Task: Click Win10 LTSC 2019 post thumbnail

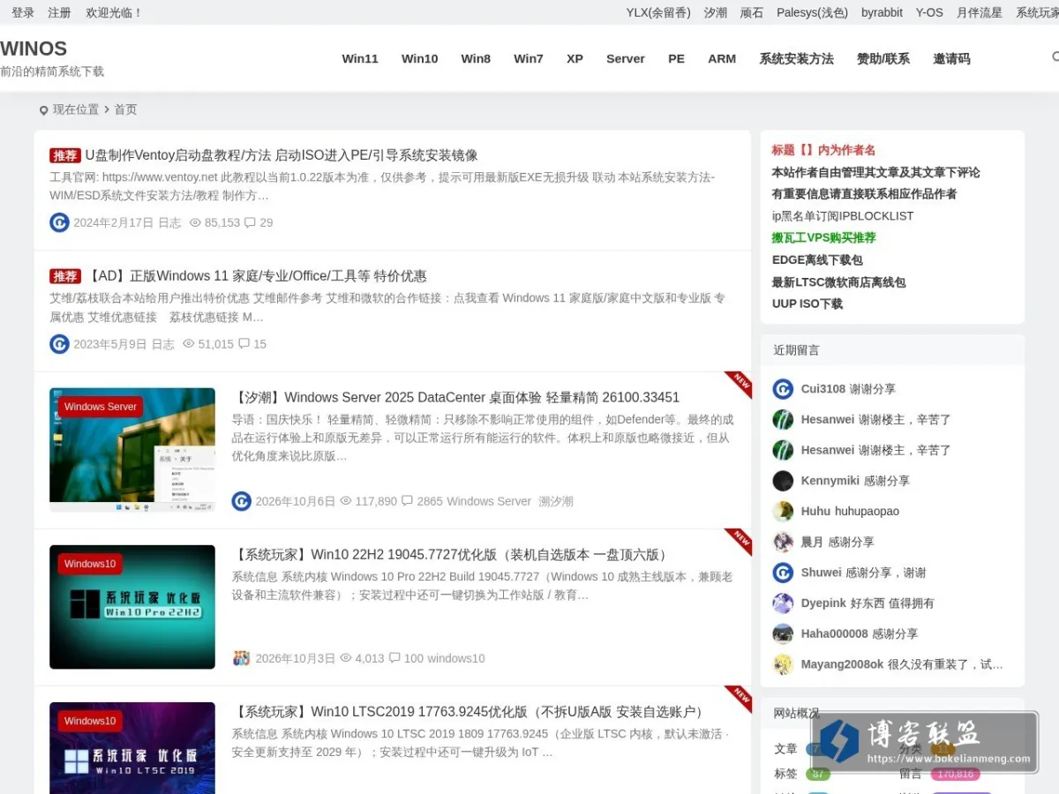Action: 132,748
